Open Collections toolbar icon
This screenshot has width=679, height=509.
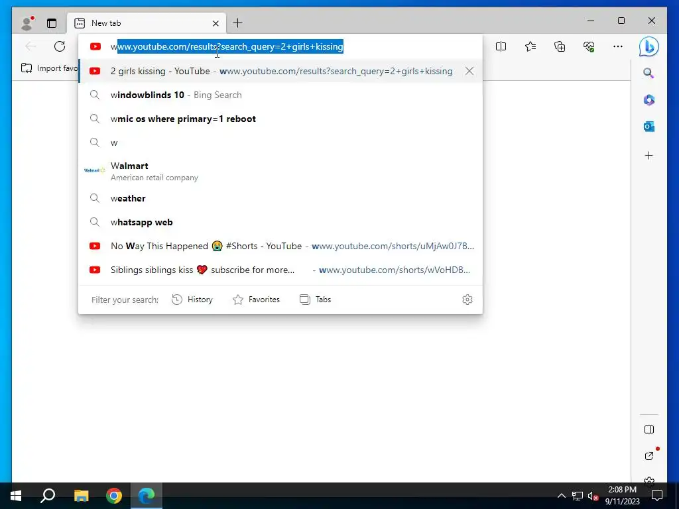[560, 46]
